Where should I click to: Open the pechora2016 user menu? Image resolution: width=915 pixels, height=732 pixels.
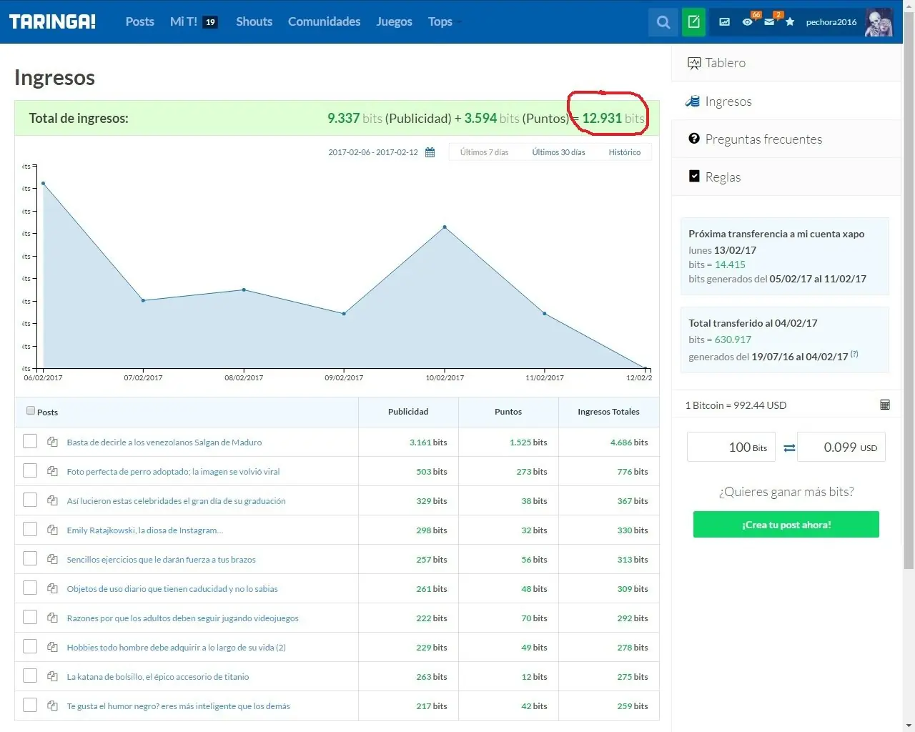click(849, 22)
